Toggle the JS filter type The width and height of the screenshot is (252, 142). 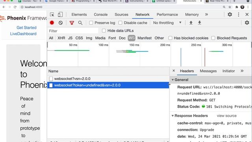[x=70, y=38]
